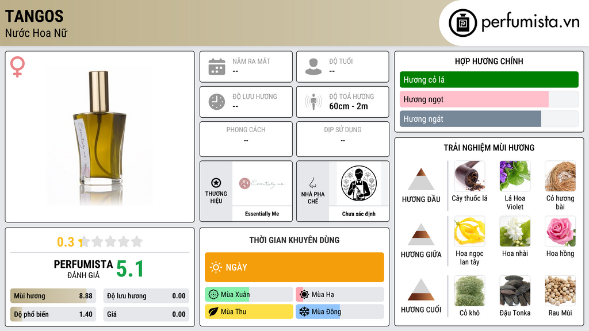Click the leaf icon beside Mùa Thu

coord(213,311)
